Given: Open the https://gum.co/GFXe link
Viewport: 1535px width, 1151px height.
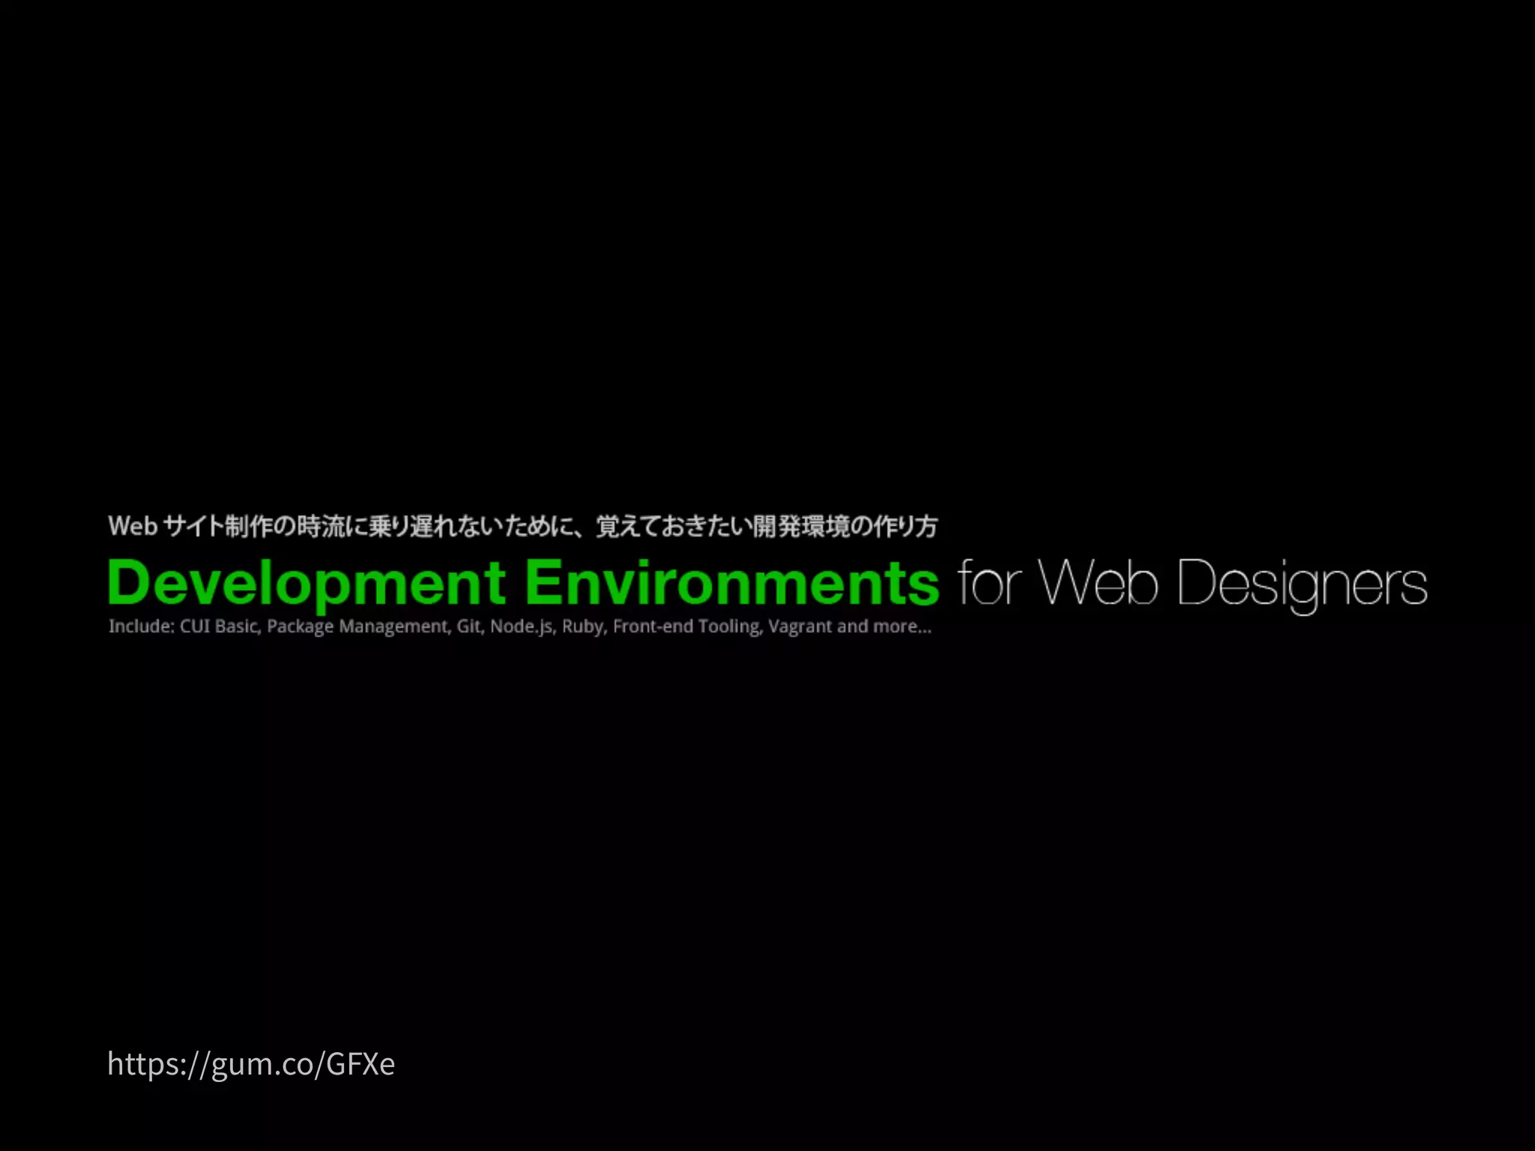Looking at the screenshot, I should 250,1063.
